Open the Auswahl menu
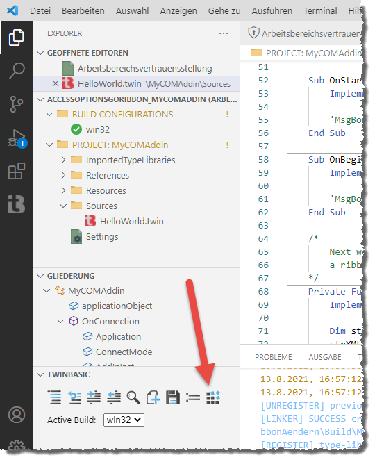The height and width of the screenshot is (462, 375). [132, 11]
